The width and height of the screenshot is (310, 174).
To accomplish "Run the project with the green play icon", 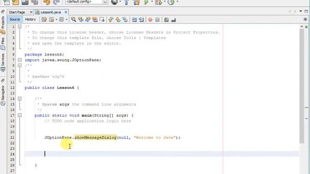I will pos(146,2).
